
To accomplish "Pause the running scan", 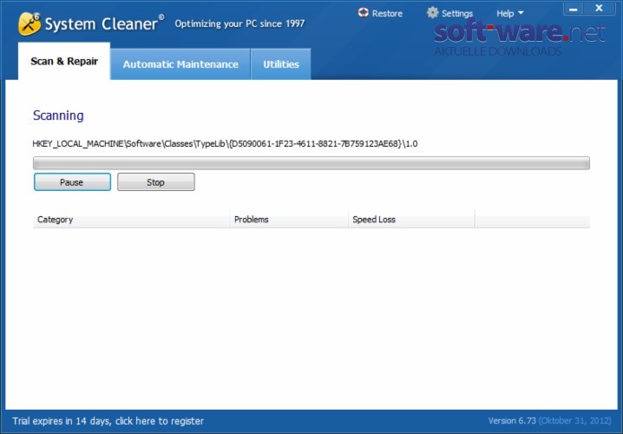I will (72, 182).
